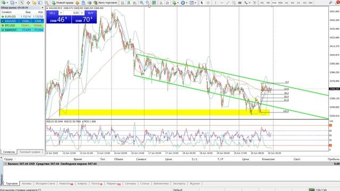Open the Новости terminal tab
Image resolution: width=340 pixels, height=191 pixels.
[66, 184]
